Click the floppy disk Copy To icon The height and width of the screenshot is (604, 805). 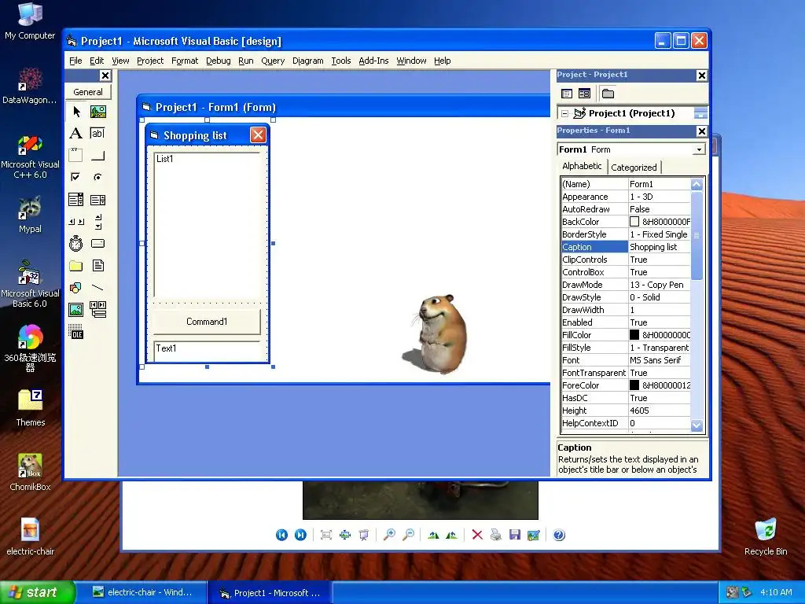(x=514, y=535)
